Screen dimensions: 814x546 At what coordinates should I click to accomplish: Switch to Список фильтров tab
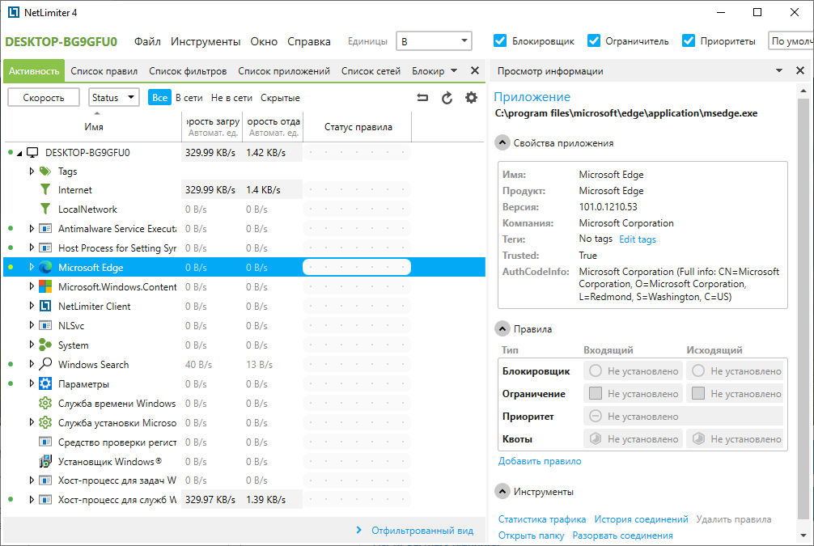coord(188,71)
